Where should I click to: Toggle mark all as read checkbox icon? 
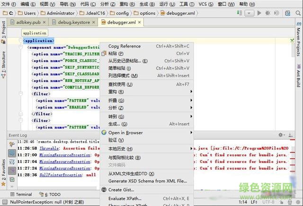tap(12, 179)
